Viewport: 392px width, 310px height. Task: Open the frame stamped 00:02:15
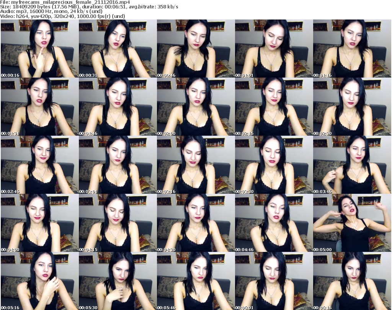tap(274, 107)
